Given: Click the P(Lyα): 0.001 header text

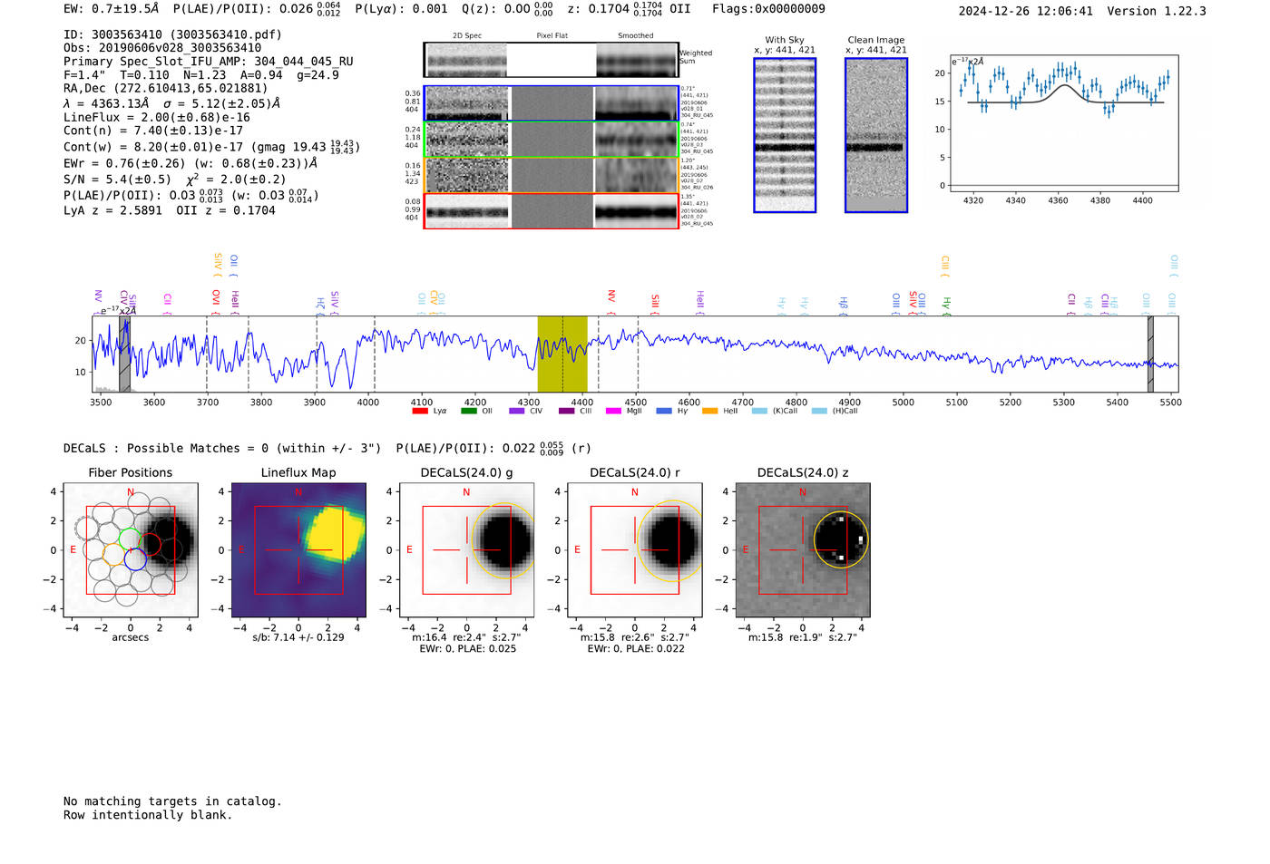Looking at the screenshot, I should [x=401, y=9].
